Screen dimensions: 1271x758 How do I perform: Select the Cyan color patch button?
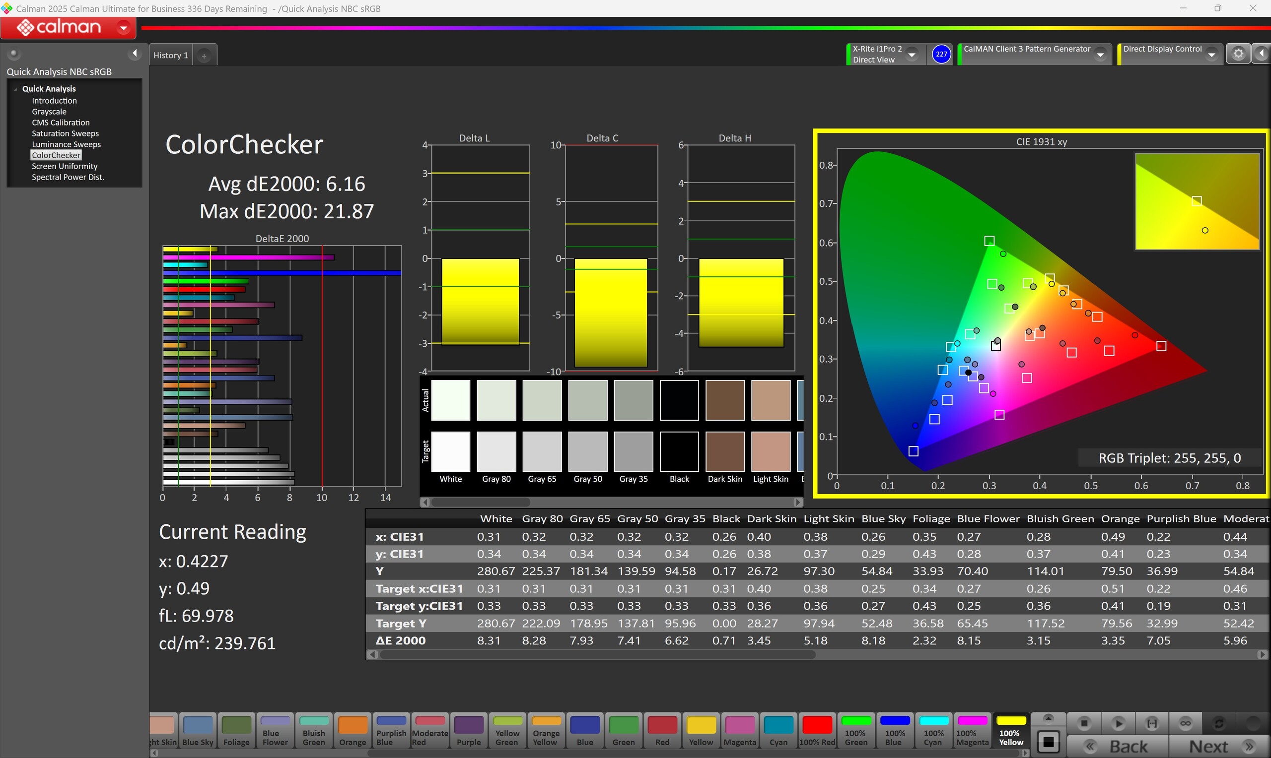click(778, 731)
